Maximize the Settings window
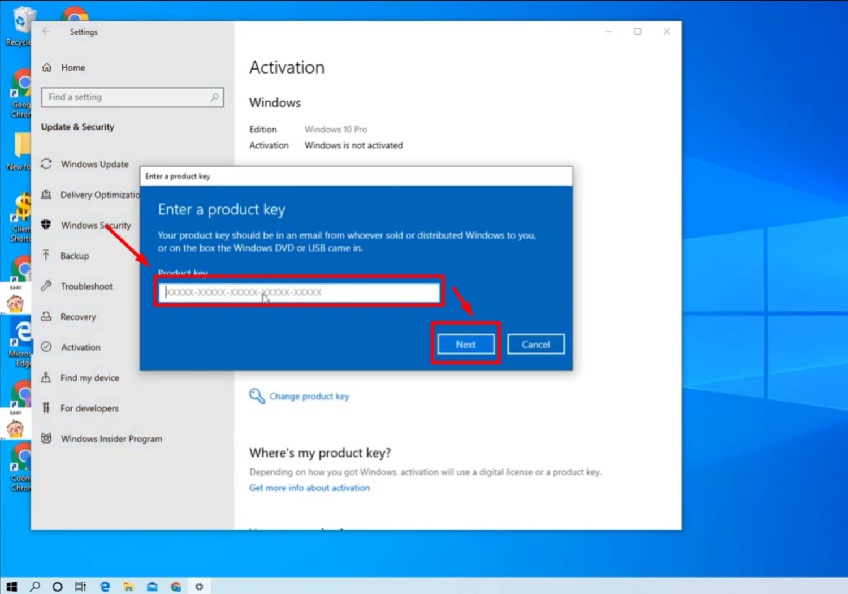Image resolution: width=848 pixels, height=594 pixels. 638,32
